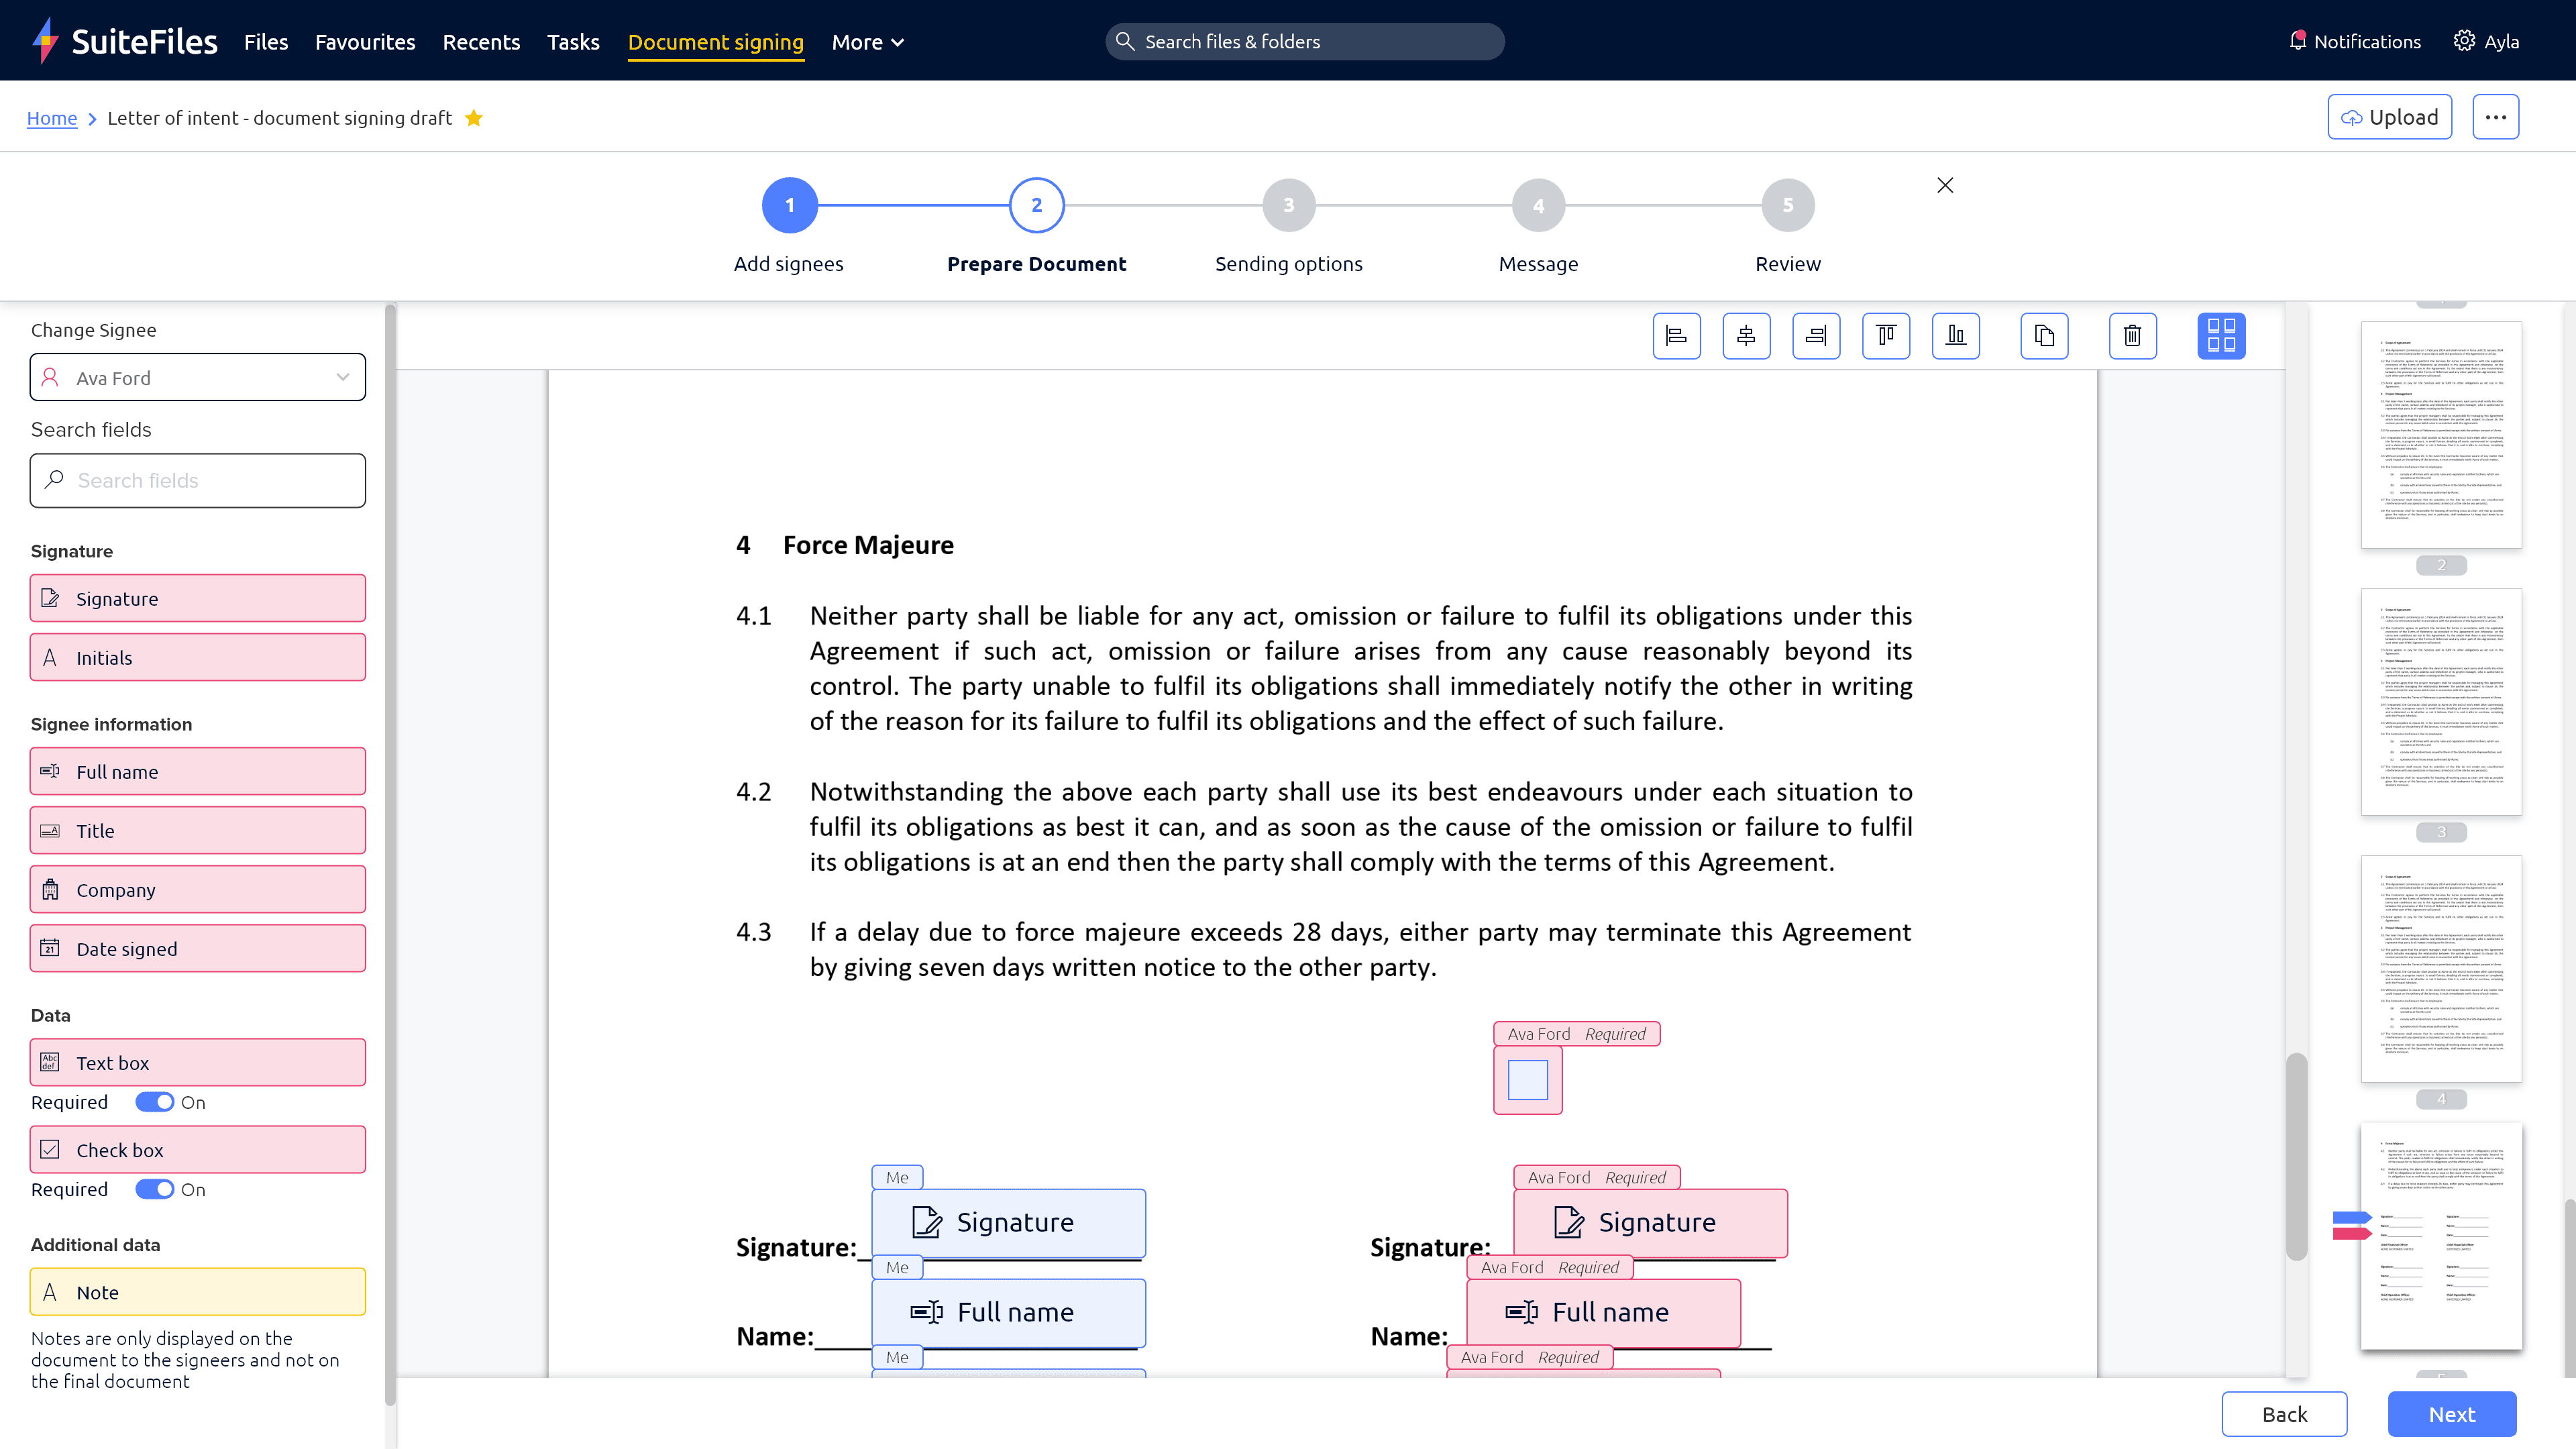Click the align top toolbar icon

tap(1886, 336)
